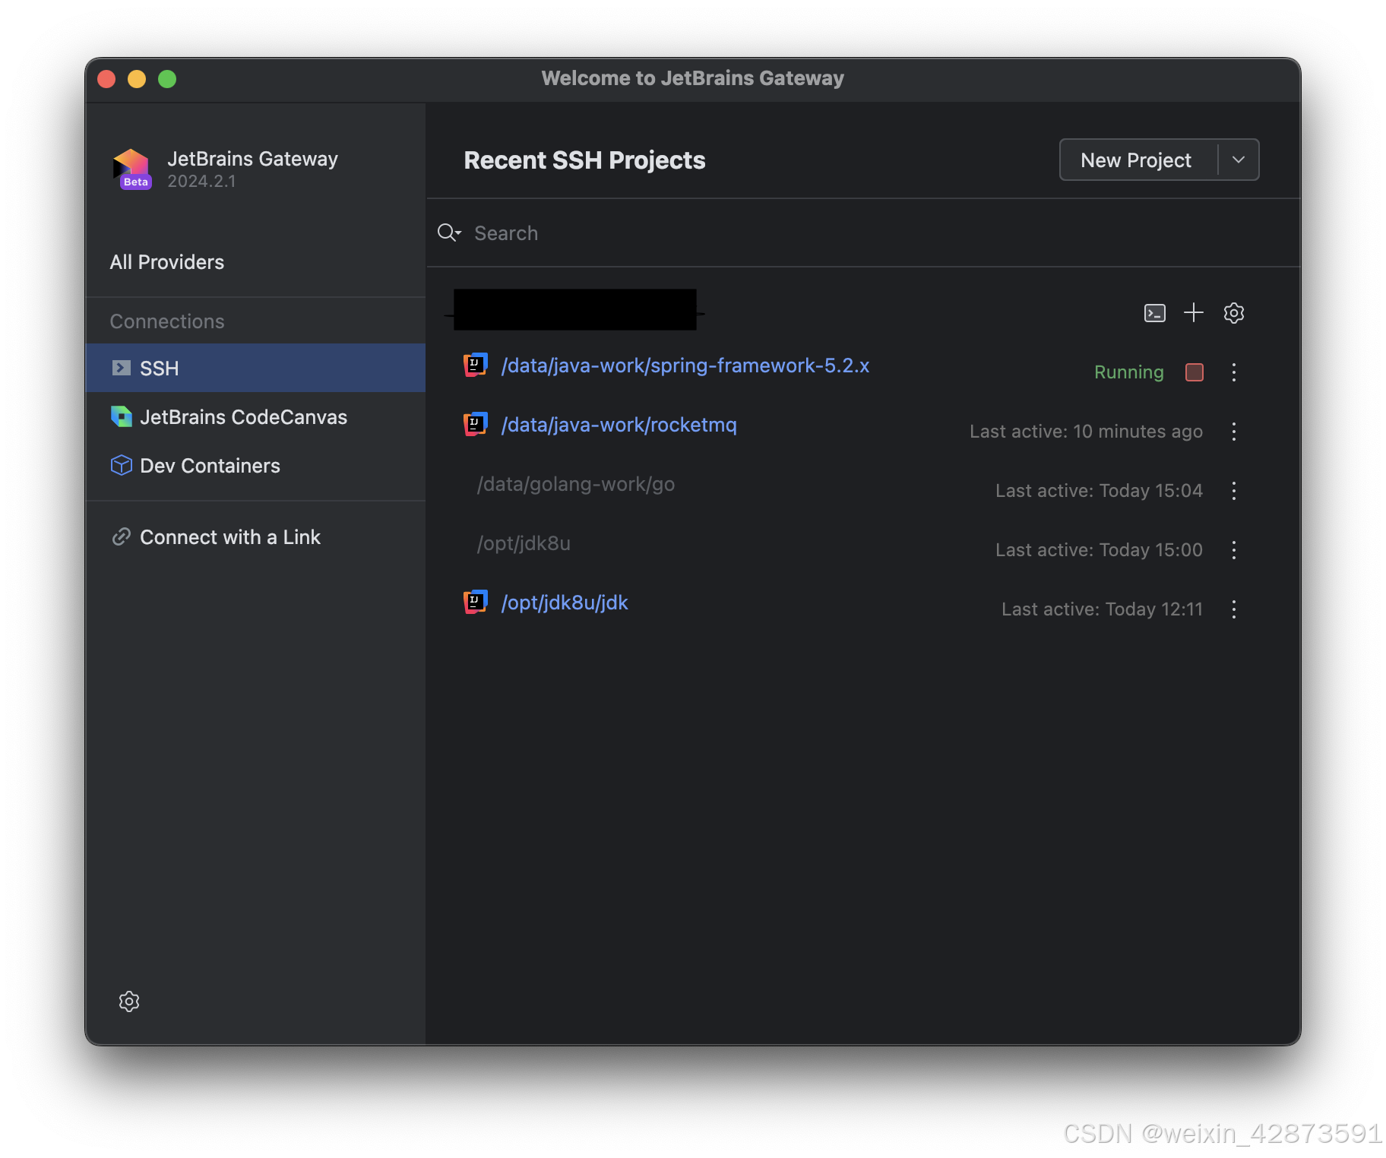Viewport: 1386px width, 1158px height.
Task: Open Gateway settings gear in sidebar bottom
Action: (x=129, y=1001)
